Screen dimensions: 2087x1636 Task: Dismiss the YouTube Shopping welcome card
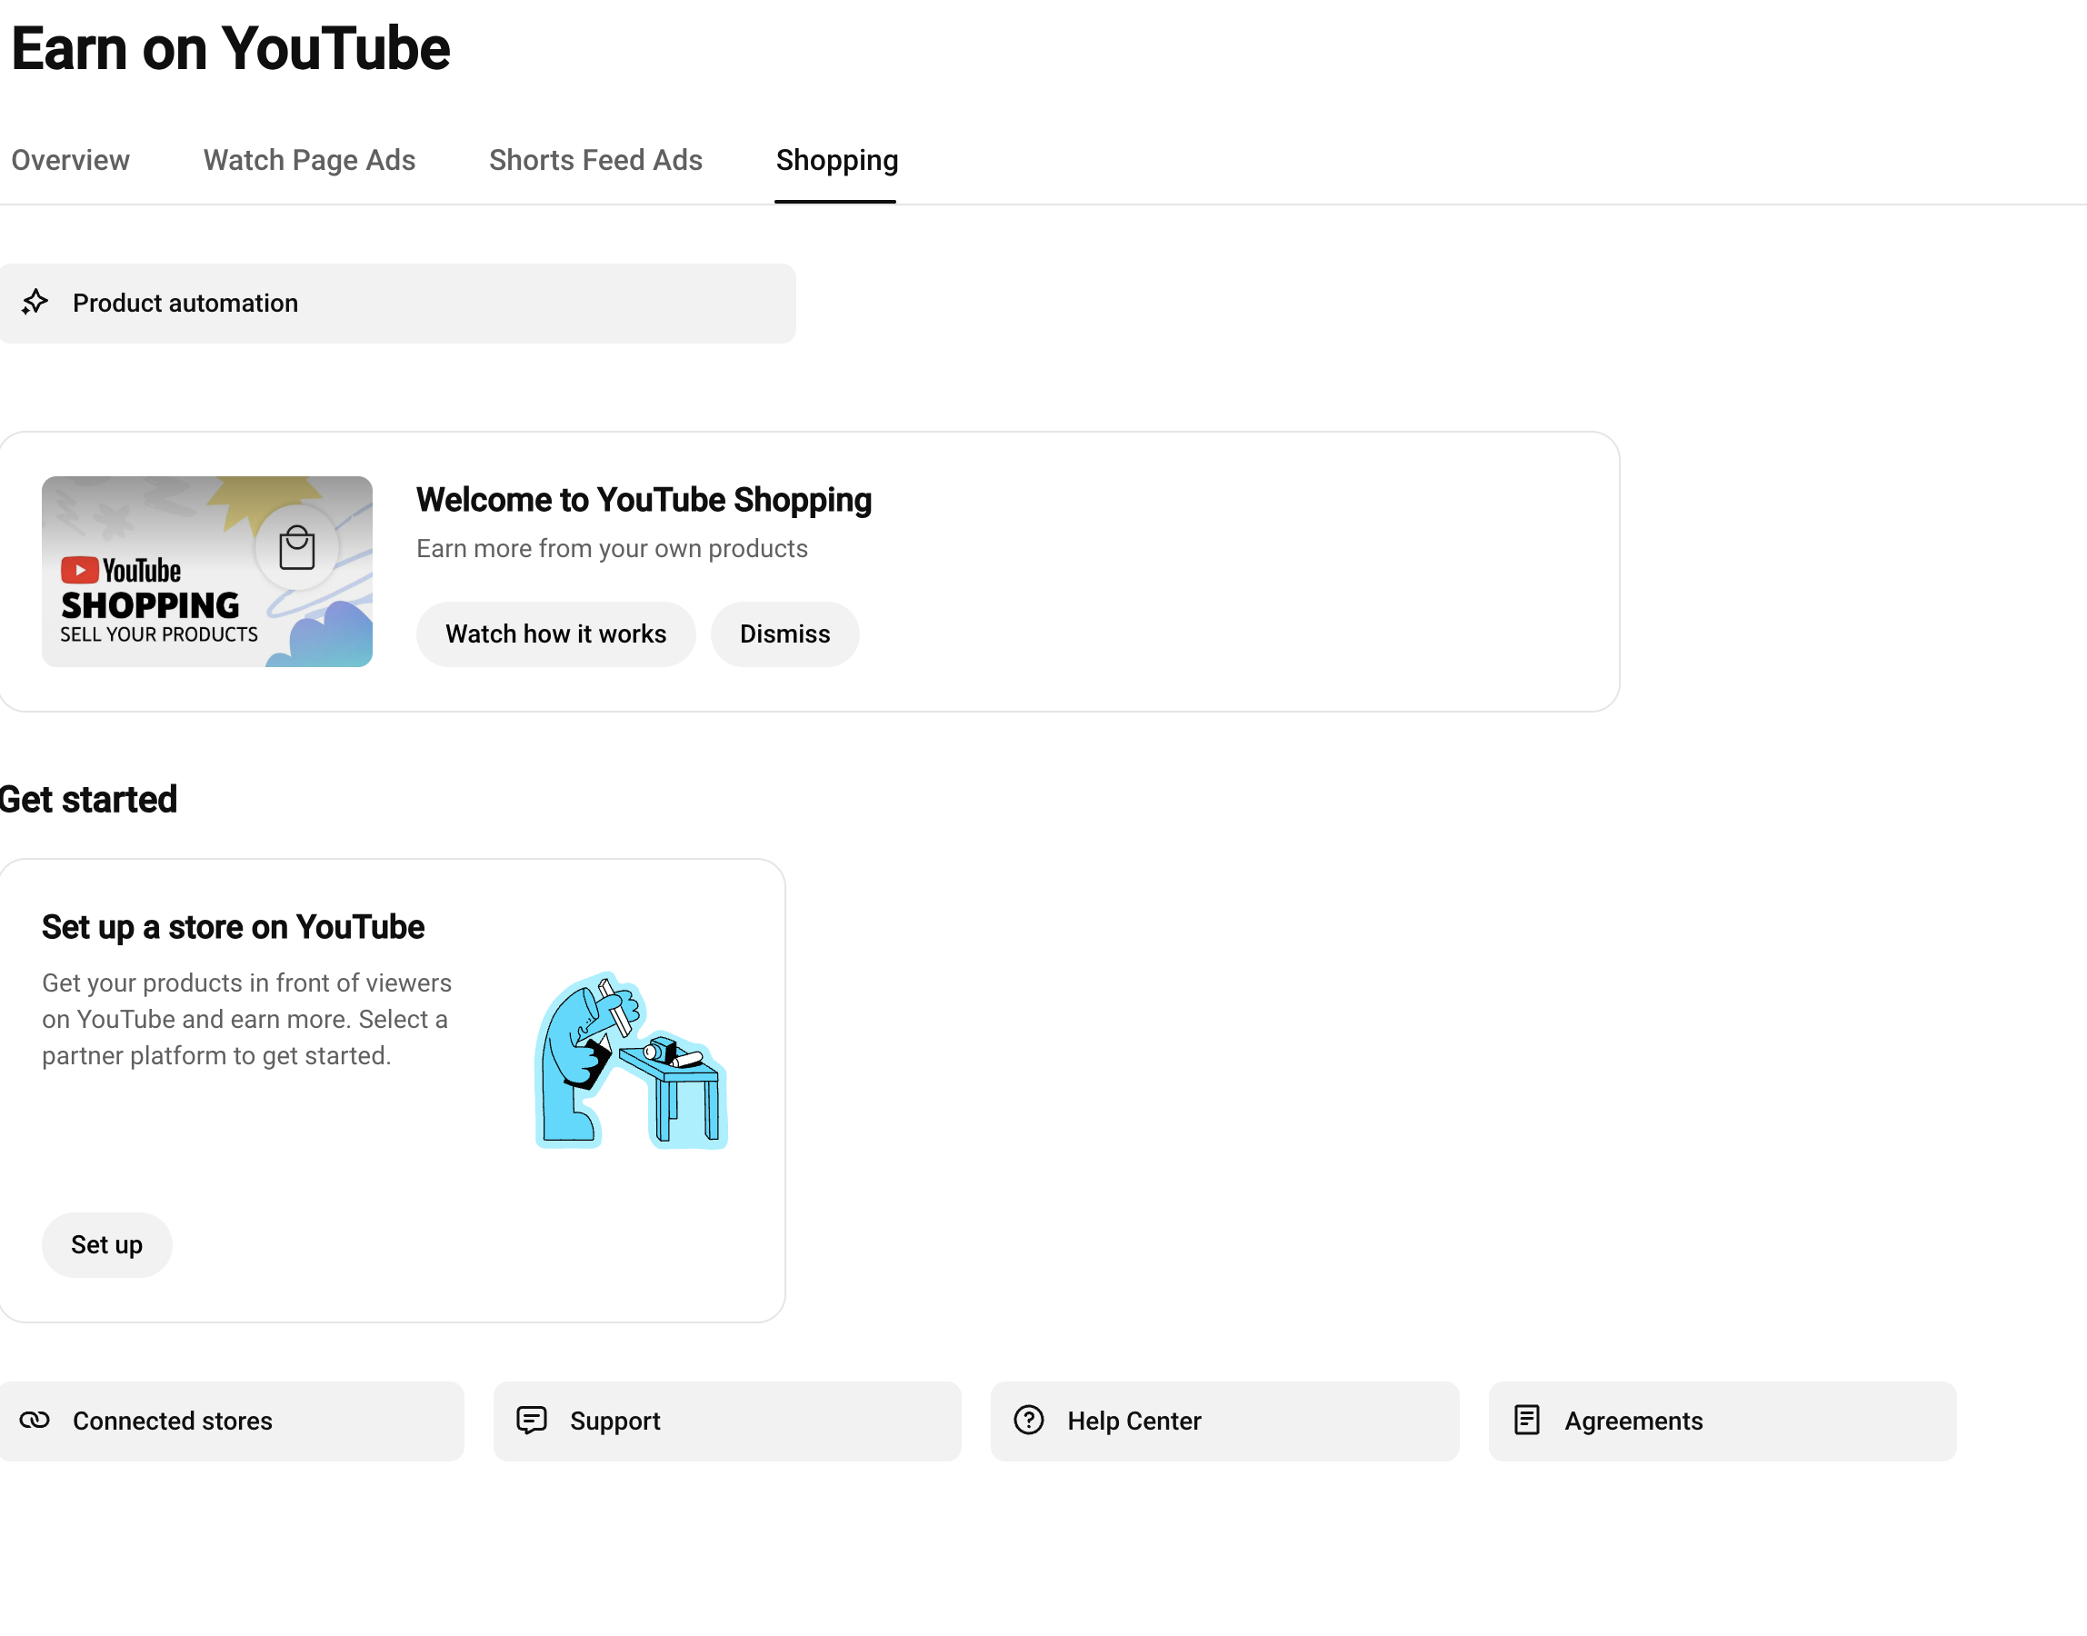click(784, 634)
